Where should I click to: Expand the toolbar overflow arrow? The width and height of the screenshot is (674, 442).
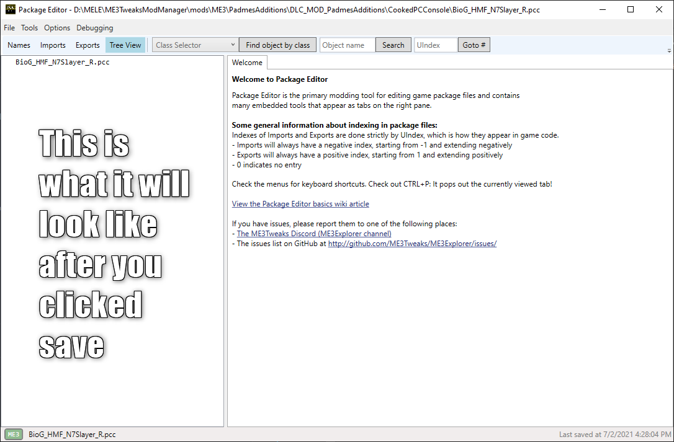tap(669, 51)
